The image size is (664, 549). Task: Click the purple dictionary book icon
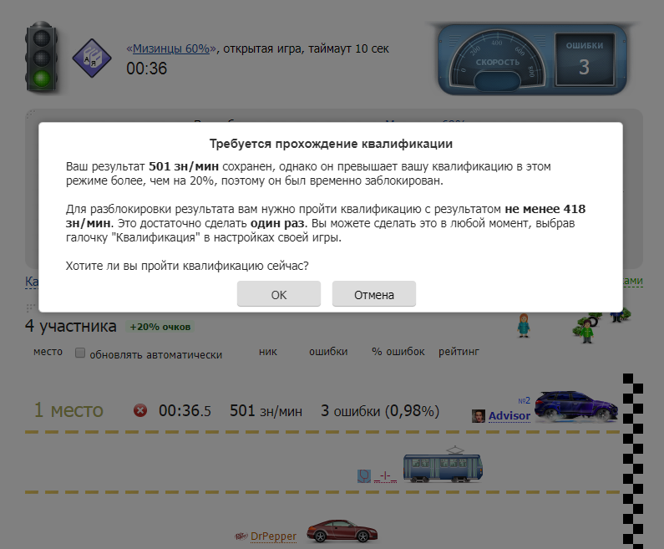[x=92, y=58]
